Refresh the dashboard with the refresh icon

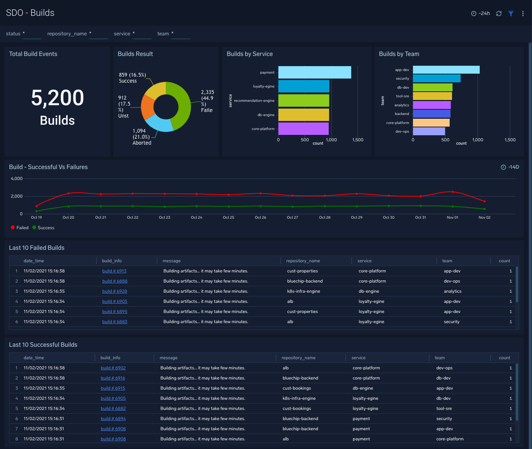click(x=499, y=13)
